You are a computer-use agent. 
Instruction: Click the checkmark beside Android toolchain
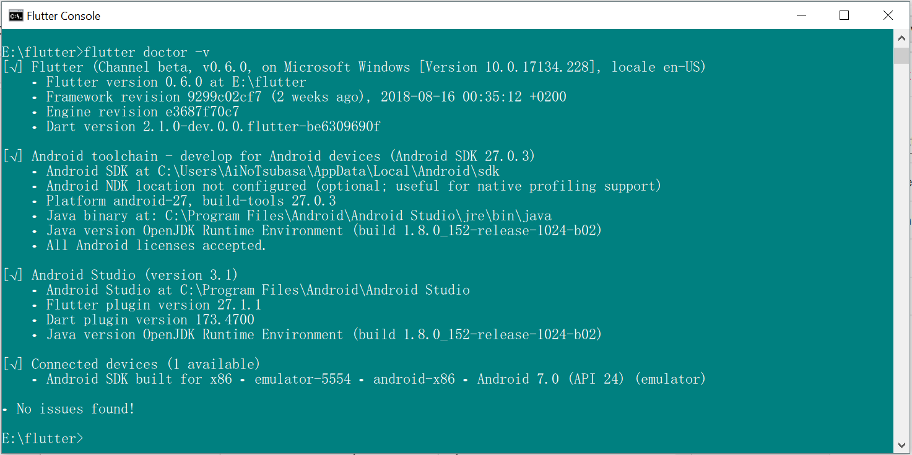(13, 155)
